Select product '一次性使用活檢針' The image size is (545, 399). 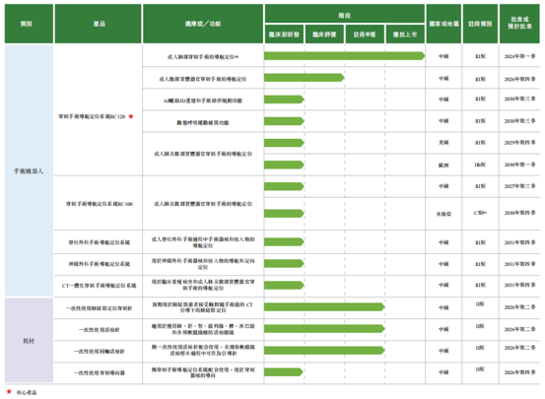coord(100,329)
